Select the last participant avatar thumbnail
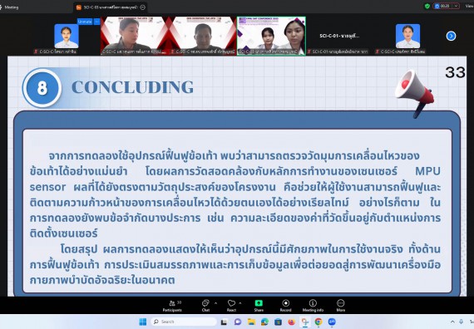This screenshot has height=329, width=474. pos(407,36)
